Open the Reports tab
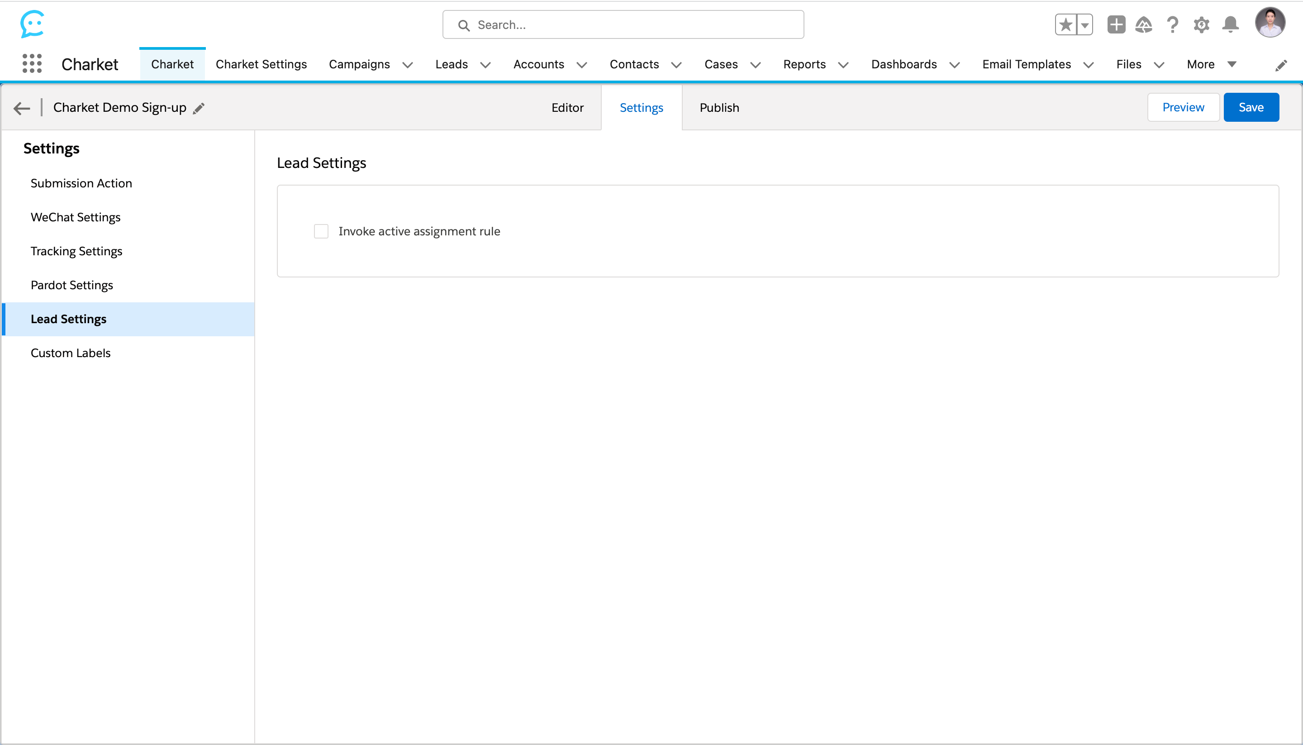Screen dimensions: 1303x745 (804, 64)
